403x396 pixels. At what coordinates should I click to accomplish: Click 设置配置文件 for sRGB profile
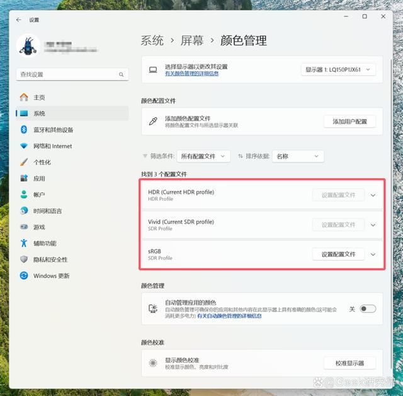338,254
